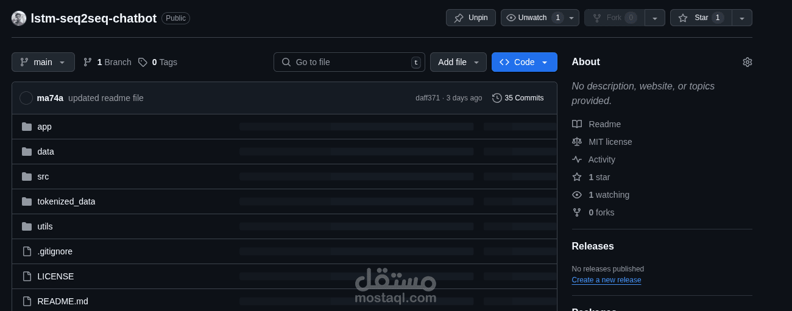
Task: Click the Public visibility badge
Action: pyautogui.click(x=175, y=18)
